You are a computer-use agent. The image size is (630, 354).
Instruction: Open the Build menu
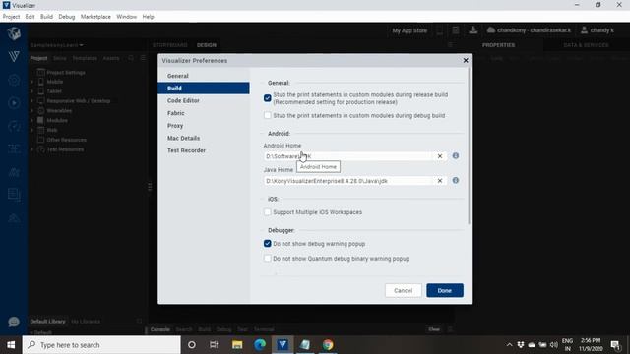[46, 17]
